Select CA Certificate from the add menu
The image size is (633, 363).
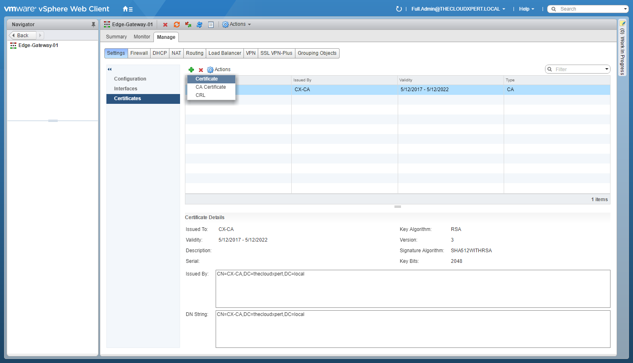pos(211,87)
